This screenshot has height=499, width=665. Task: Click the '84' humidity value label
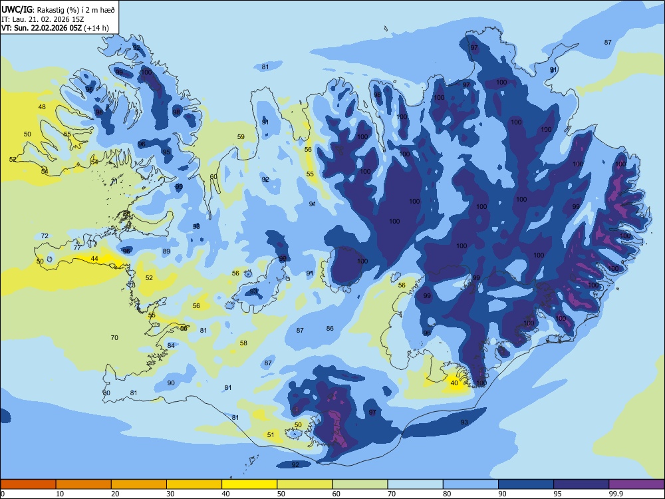[171, 345]
